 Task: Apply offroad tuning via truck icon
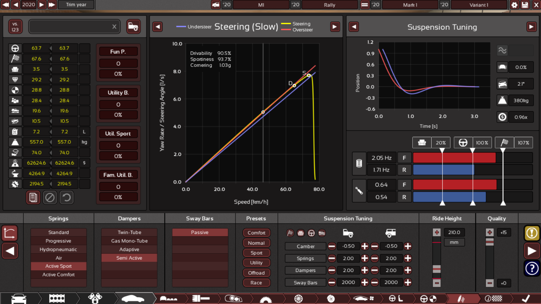(x=322, y=233)
